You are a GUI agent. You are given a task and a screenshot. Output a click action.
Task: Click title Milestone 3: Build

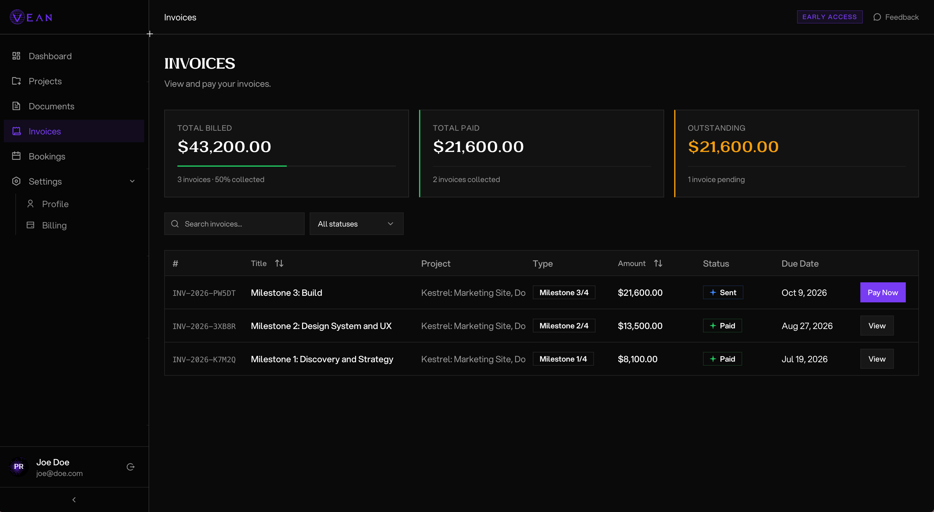click(x=286, y=293)
